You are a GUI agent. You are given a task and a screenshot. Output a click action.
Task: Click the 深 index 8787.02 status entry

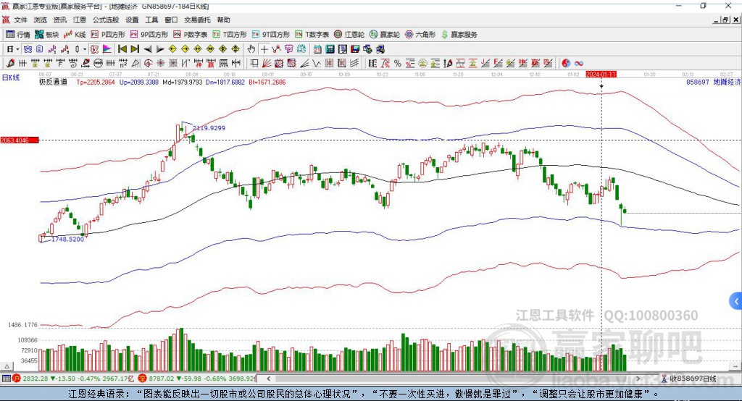pyautogui.click(x=198, y=379)
